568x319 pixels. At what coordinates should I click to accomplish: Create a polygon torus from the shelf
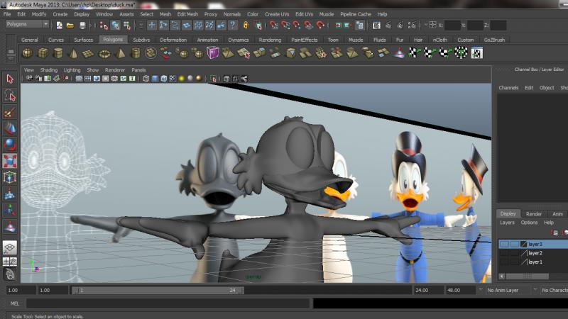pyautogui.click(x=104, y=54)
